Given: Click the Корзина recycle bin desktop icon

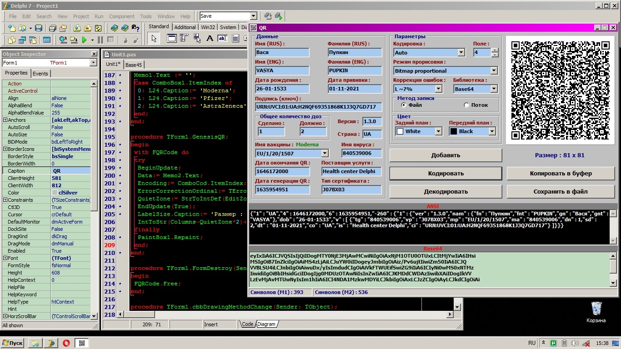Looking at the screenshot, I should (596, 313).
